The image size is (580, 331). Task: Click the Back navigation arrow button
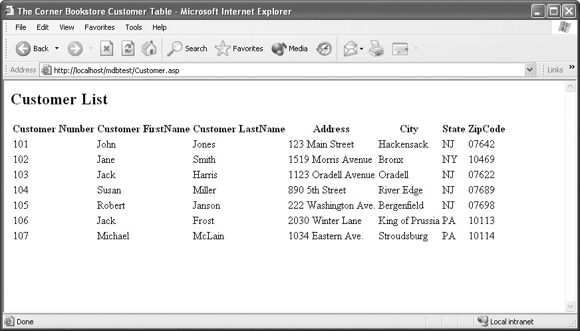[24, 49]
